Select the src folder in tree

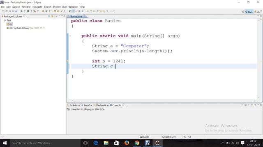pyautogui.click(x=9, y=24)
